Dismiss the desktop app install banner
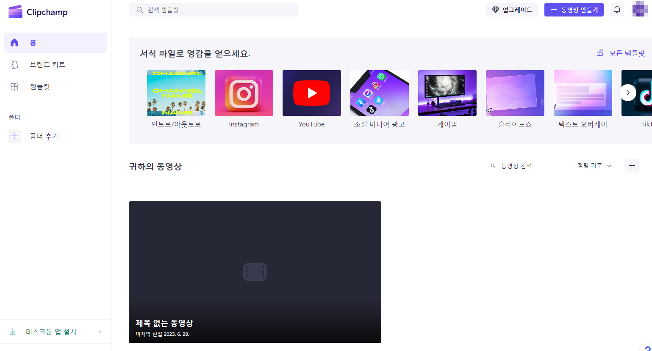The height and width of the screenshot is (351, 652). [100, 332]
